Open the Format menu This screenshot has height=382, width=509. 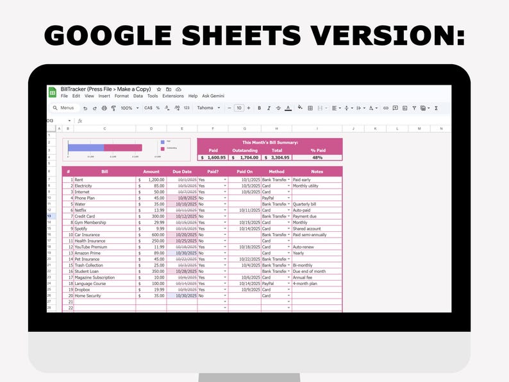click(x=122, y=96)
